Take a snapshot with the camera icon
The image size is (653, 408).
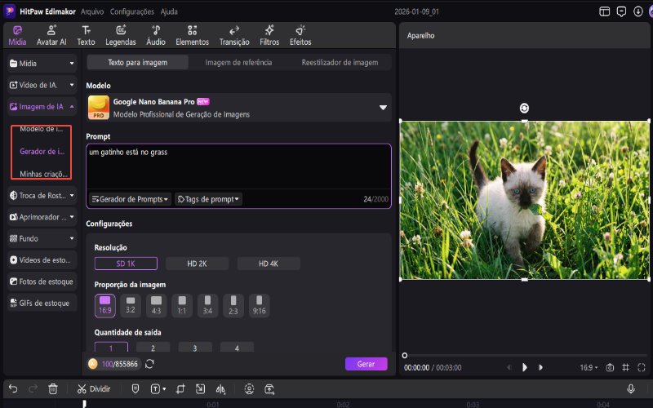click(610, 368)
